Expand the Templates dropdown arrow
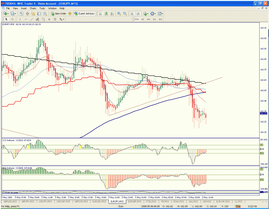The image size is (269, 209). 162,14
